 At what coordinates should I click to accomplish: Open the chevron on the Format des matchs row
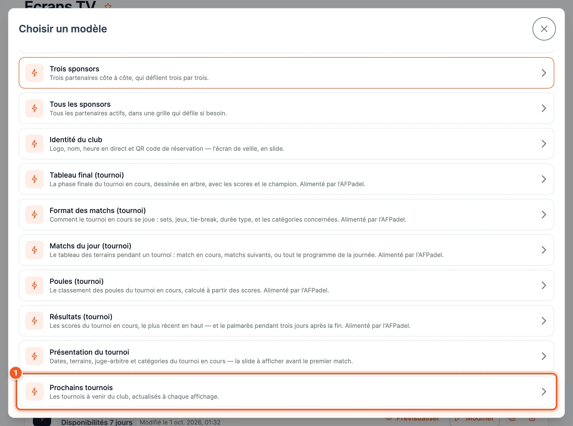pyautogui.click(x=544, y=215)
